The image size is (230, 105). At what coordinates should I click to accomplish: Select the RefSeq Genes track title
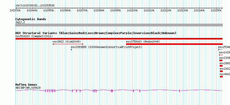26,85
